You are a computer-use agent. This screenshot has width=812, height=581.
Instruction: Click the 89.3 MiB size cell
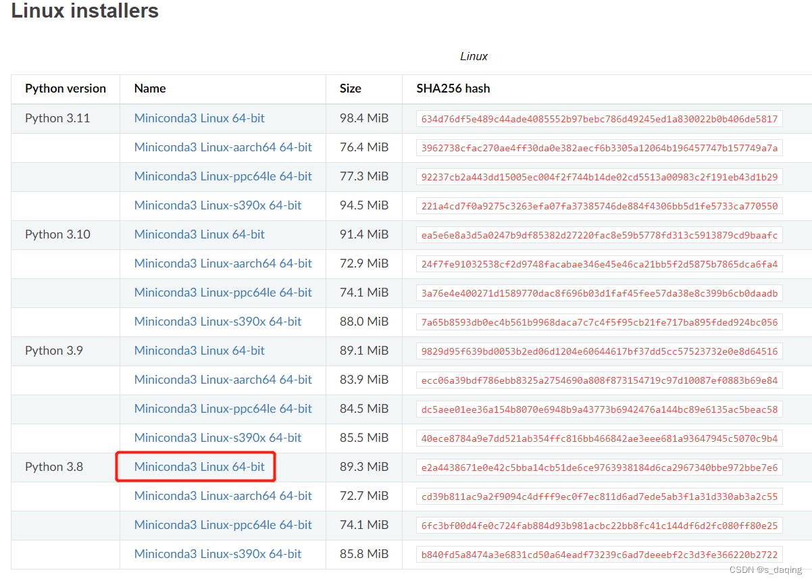pyautogui.click(x=364, y=467)
